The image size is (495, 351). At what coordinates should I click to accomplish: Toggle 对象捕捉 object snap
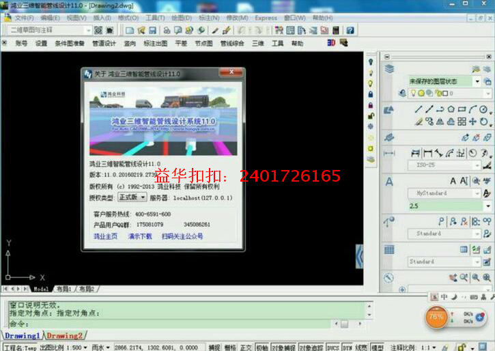click(283, 347)
